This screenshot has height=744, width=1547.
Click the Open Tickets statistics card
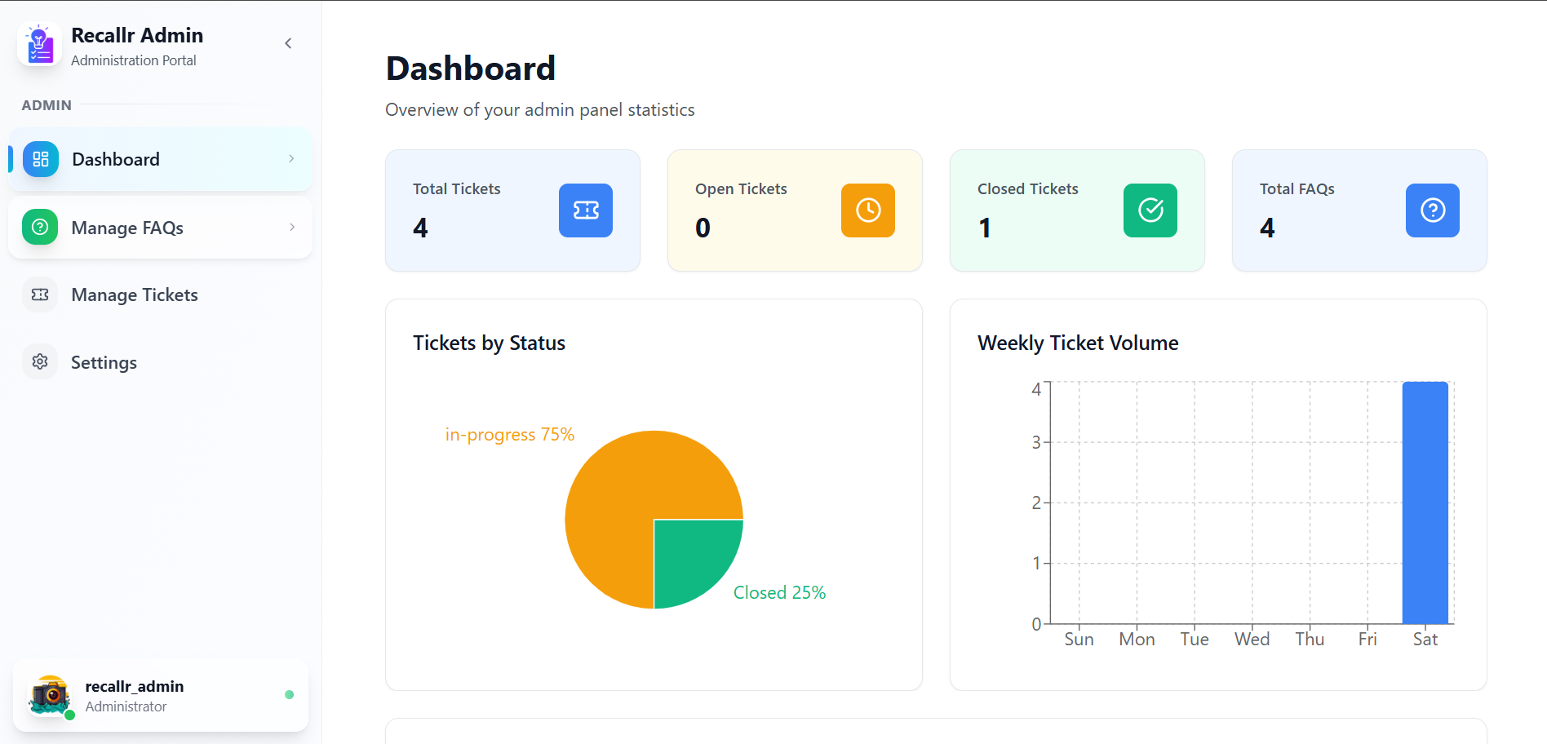click(x=767, y=237)
